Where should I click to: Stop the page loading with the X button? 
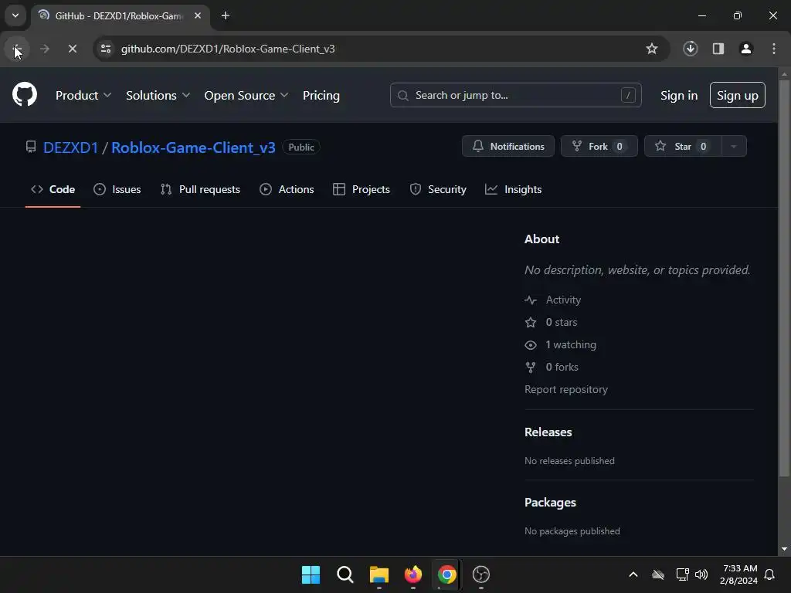pos(73,49)
